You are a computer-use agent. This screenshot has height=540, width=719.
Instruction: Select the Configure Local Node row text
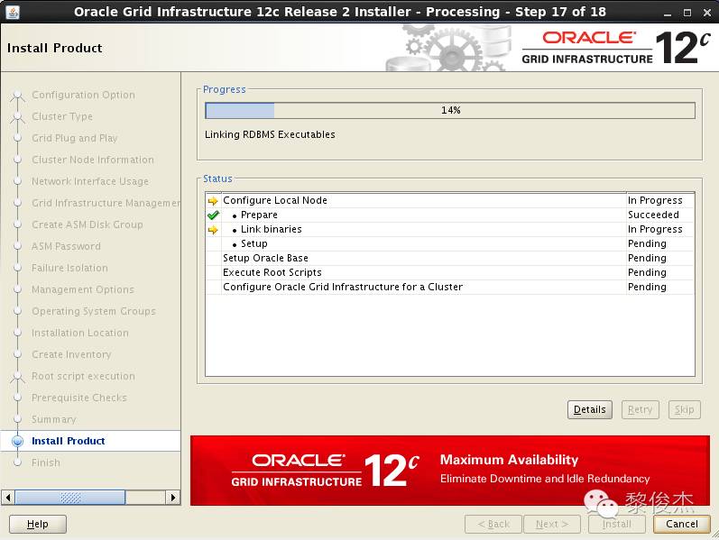(x=275, y=200)
